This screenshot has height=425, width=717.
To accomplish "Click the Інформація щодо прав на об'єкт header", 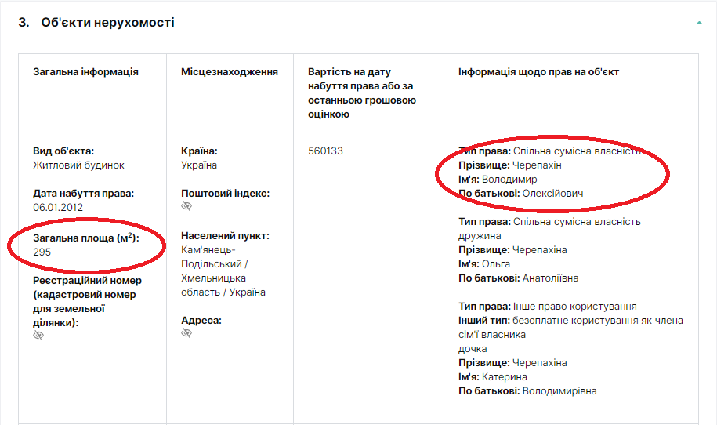I will click(538, 72).
